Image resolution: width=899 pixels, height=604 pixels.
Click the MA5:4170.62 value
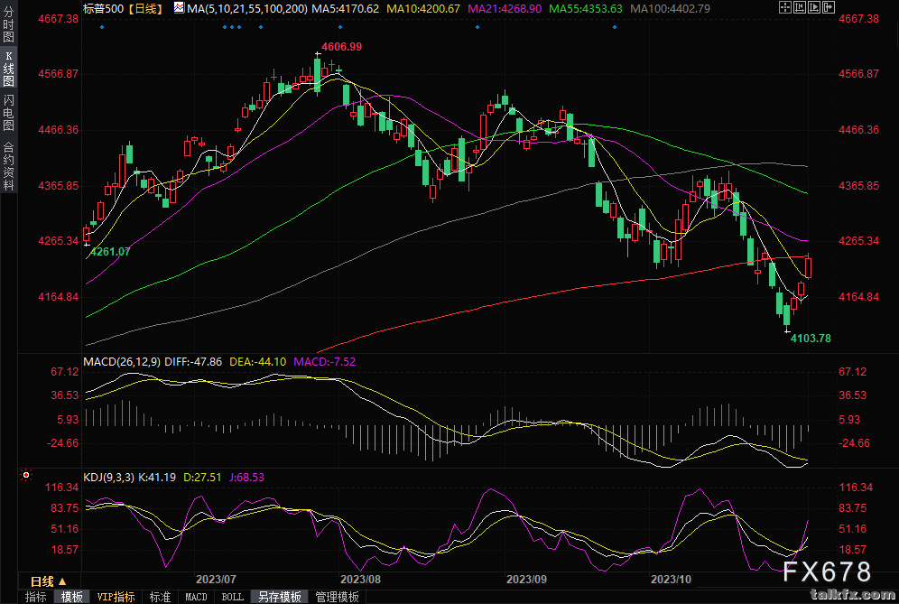tap(346, 9)
